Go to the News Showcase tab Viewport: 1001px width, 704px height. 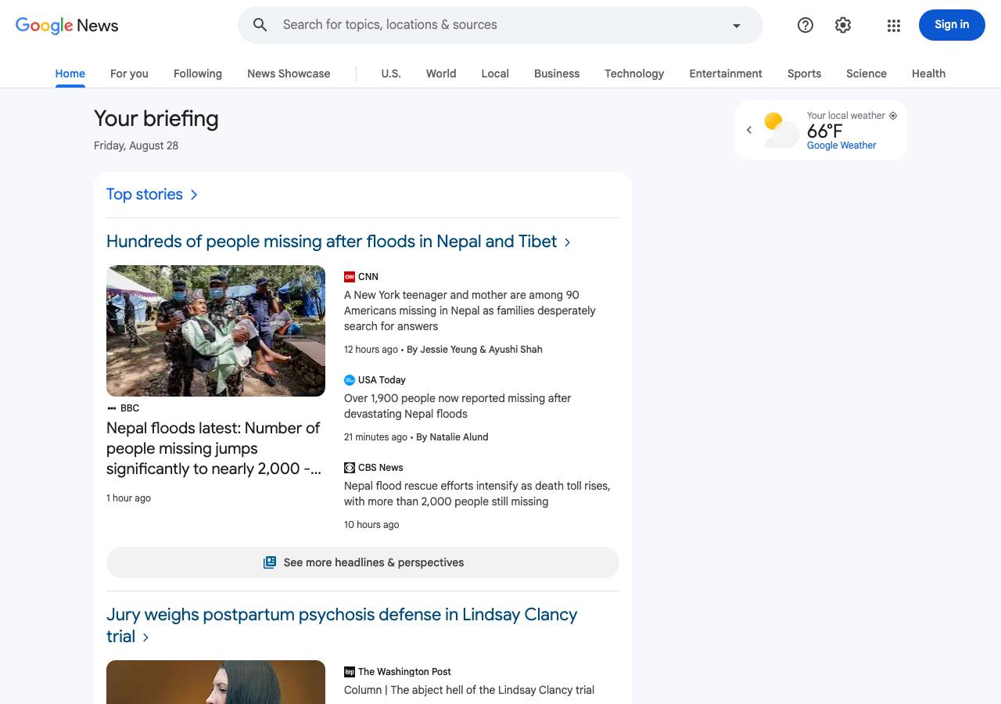click(x=289, y=74)
